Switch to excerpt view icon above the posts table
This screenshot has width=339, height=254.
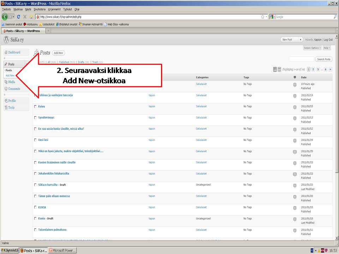coord(279,69)
